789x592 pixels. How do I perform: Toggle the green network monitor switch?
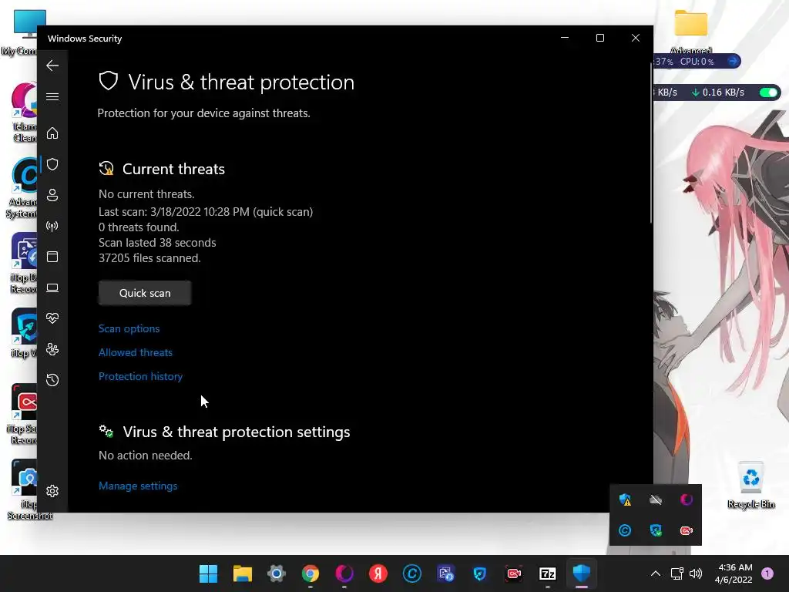[x=769, y=92]
